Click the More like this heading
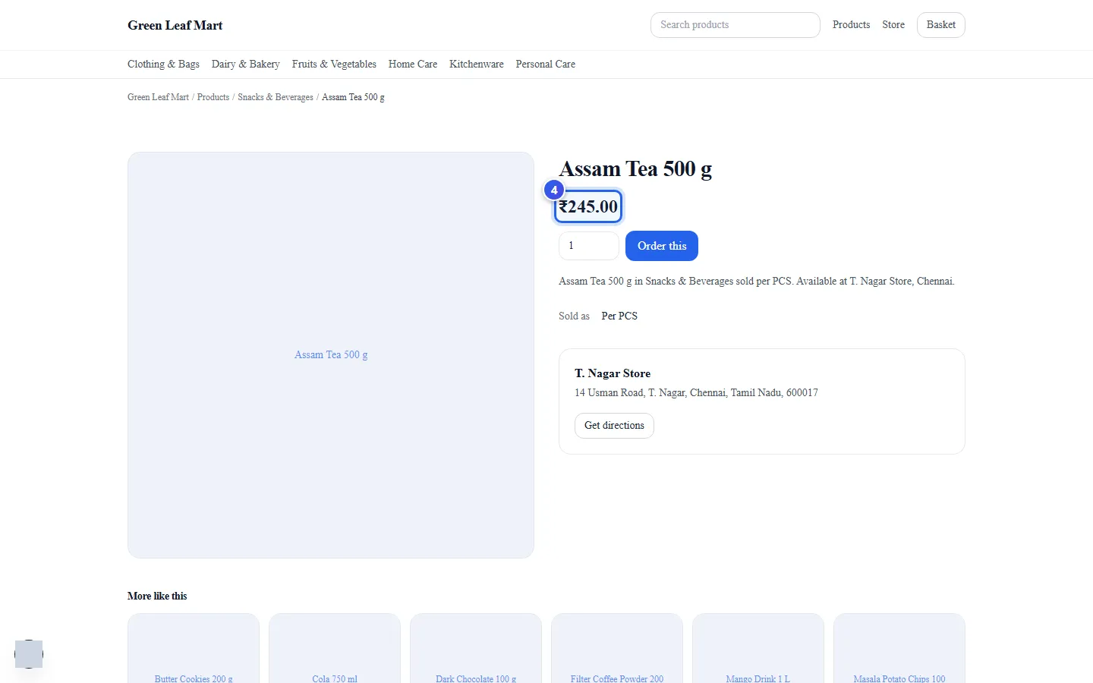This screenshot has width=1093, height=683. point(157,596)
